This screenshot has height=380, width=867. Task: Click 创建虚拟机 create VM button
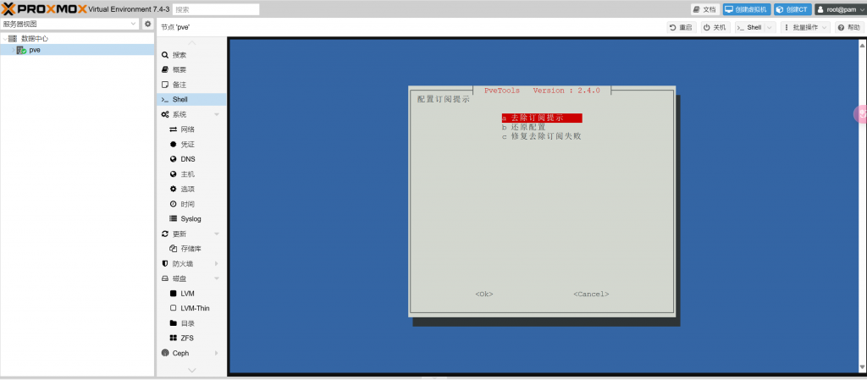747,9
